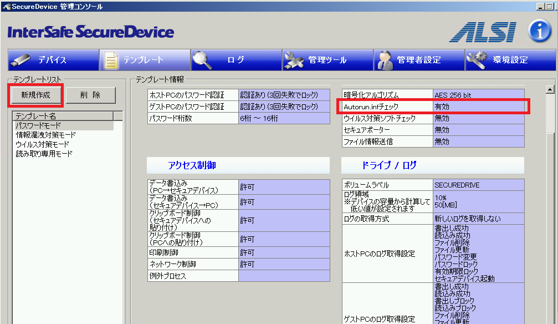
Task: Click データ書込み PC→セキュアデバイス 許可 value
Action: pos(284,187)
